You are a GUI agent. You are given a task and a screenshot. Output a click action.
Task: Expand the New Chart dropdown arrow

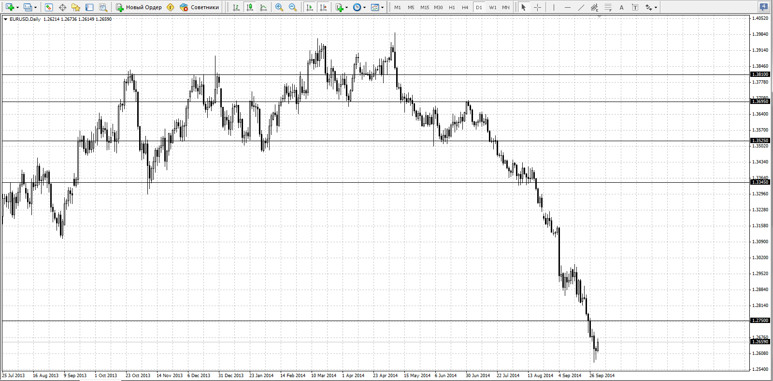(17, 7)
